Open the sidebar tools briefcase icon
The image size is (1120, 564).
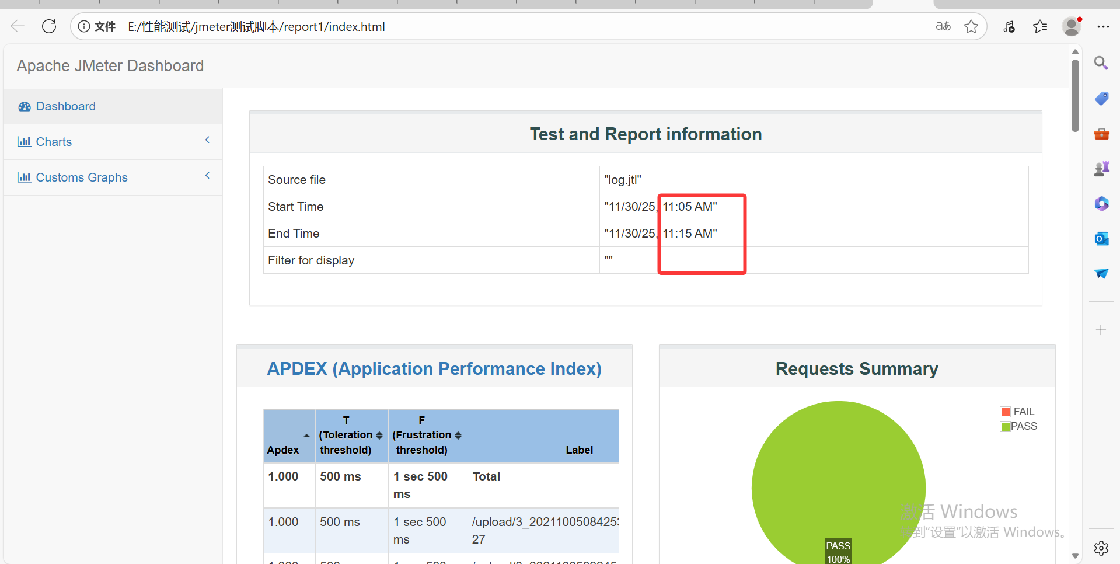(x=1101, y=134)
